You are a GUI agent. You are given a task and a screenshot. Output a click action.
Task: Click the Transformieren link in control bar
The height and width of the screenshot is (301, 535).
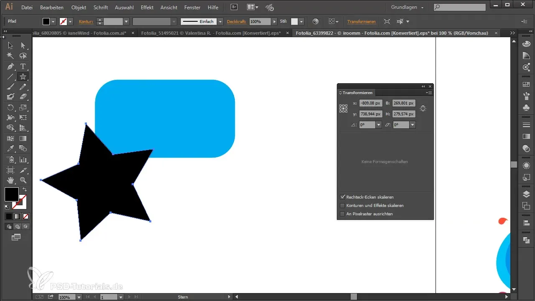[x=362, y=21]
